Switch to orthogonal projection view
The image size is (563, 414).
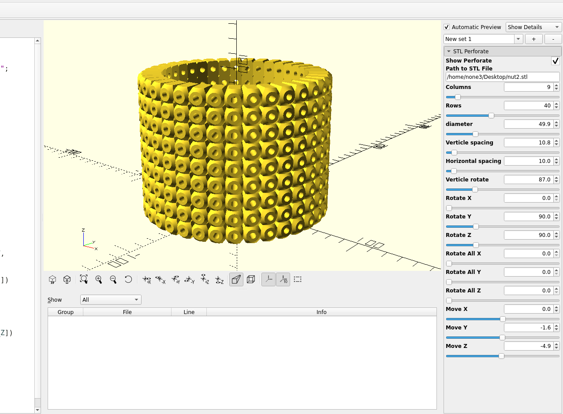[251, 279]
